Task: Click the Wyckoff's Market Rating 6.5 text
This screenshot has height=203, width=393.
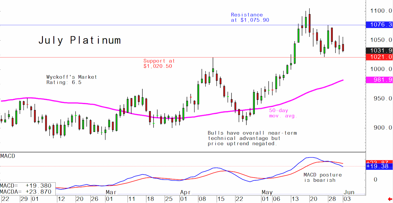Action: tap(71, 80)
